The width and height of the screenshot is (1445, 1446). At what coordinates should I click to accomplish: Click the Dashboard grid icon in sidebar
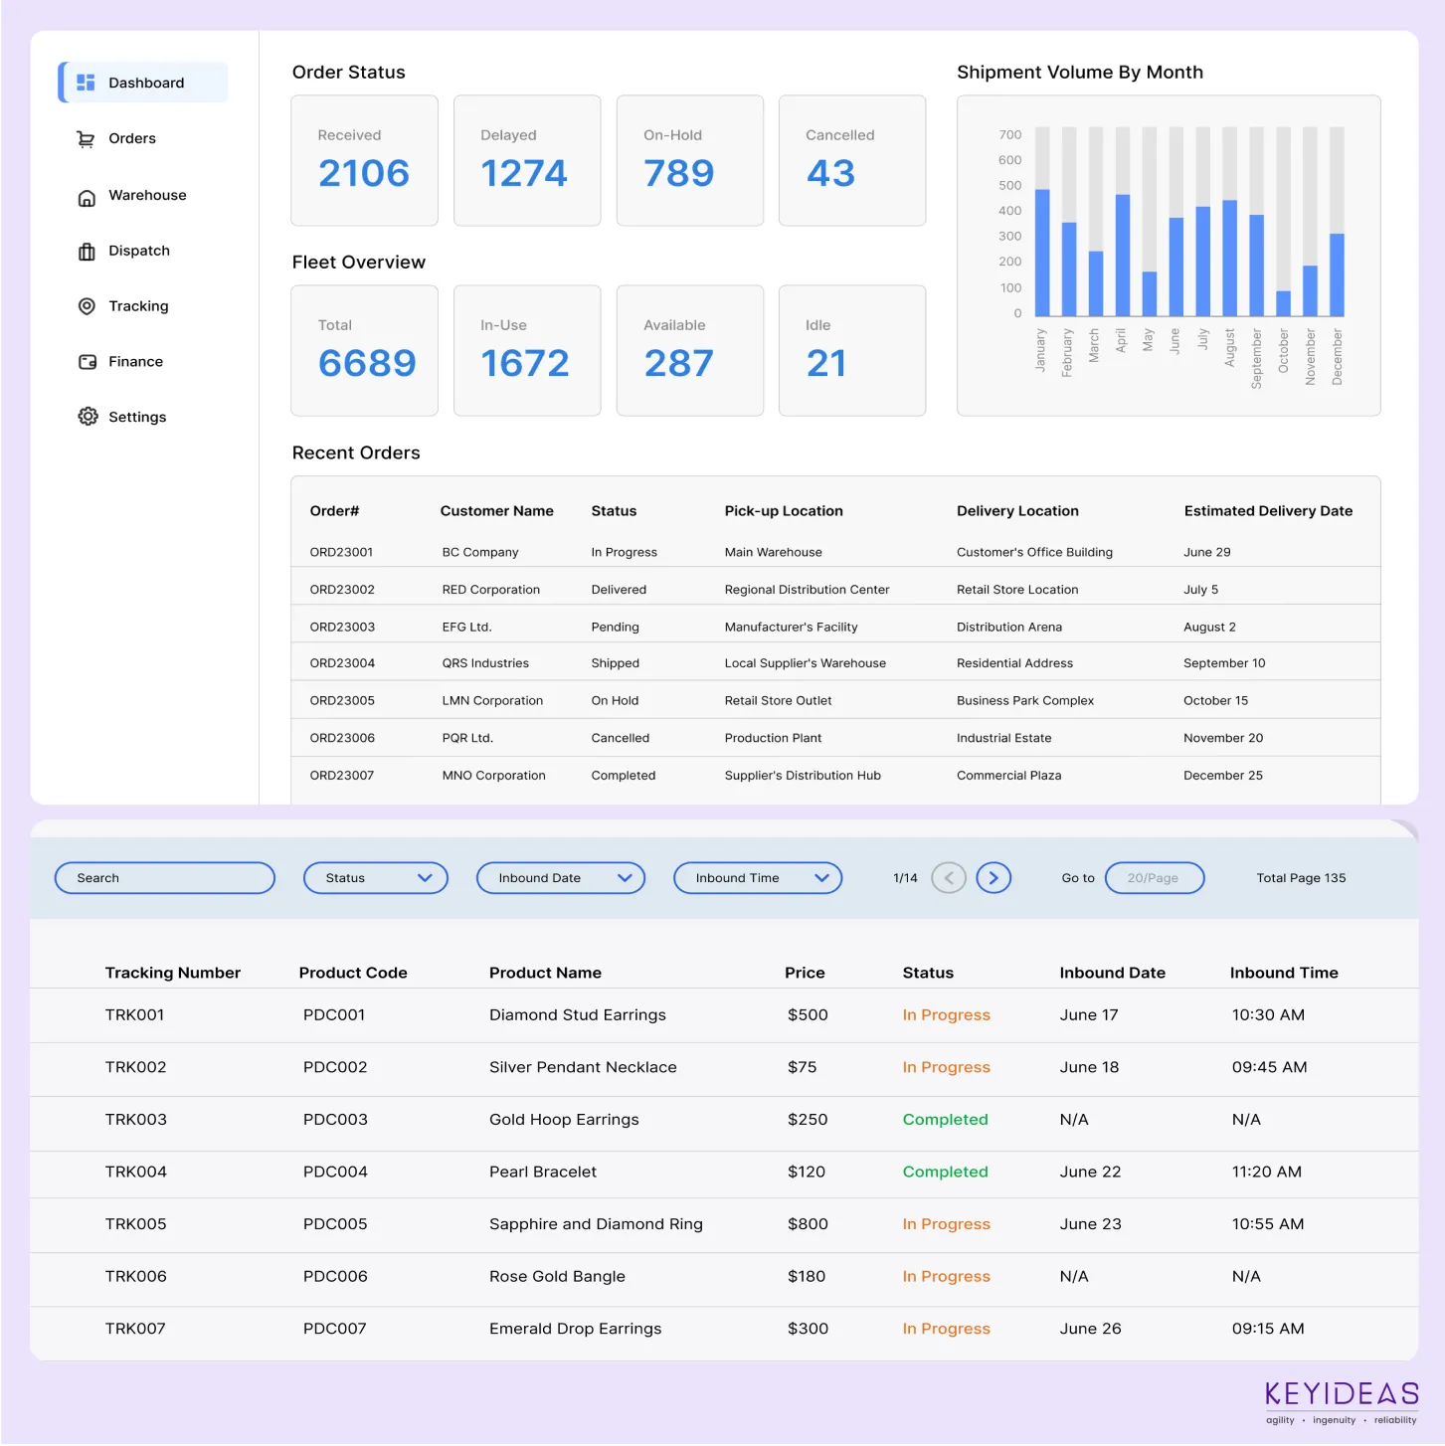click(87, 83)
